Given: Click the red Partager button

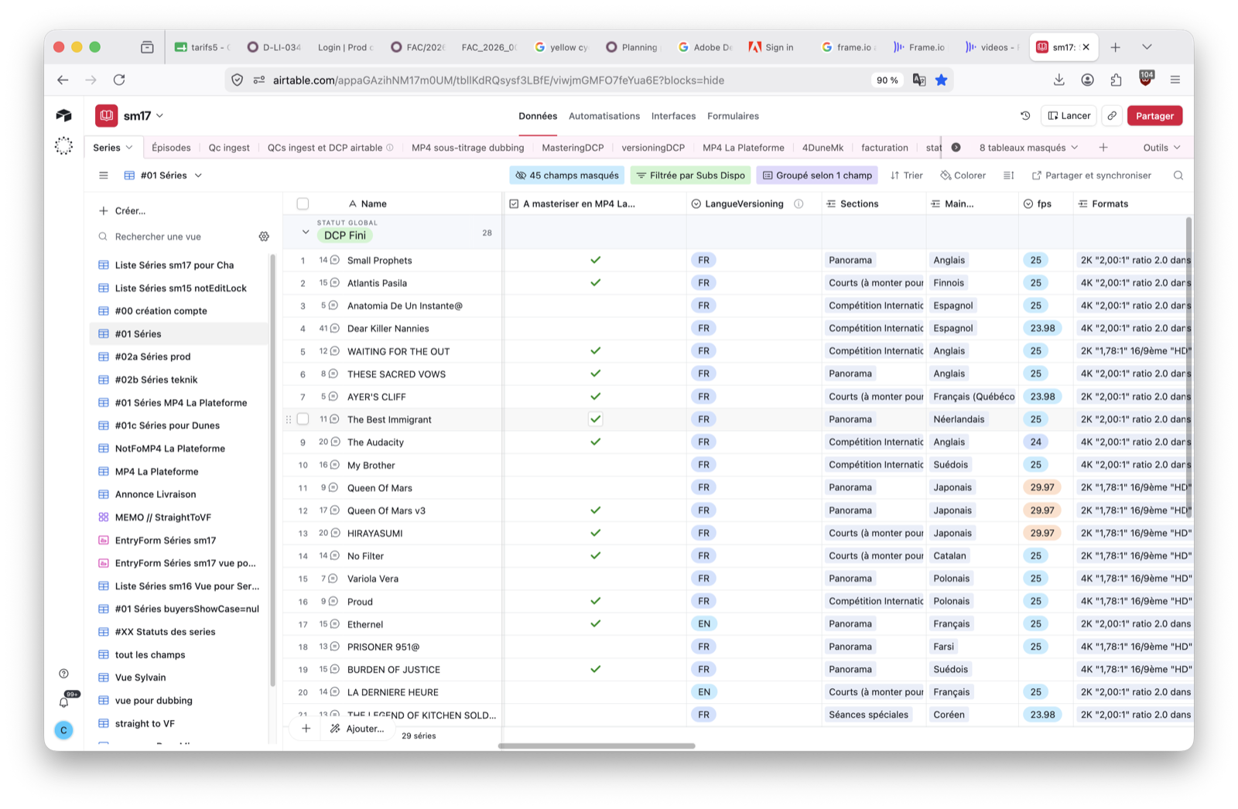Looking at the screenshot, I should [1154, 116].
